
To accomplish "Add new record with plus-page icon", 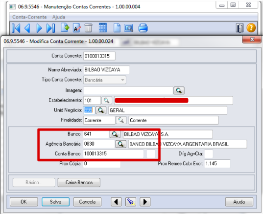I will [x=65, y=28].
